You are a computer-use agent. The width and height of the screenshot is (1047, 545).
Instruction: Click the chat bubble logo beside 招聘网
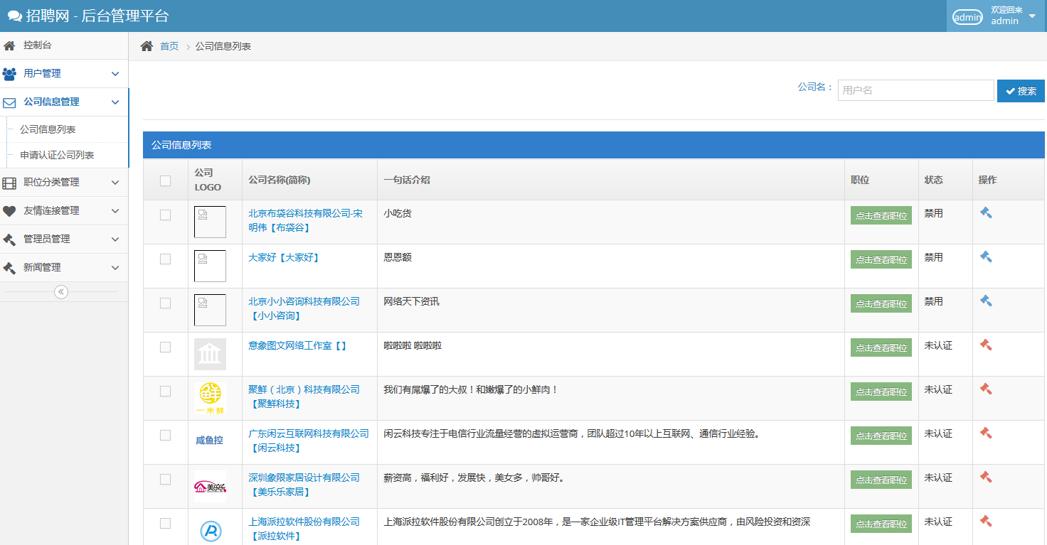(x=14, y=16)
